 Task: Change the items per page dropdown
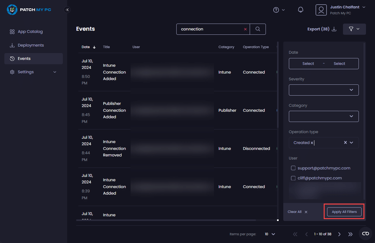click(270, 234)
